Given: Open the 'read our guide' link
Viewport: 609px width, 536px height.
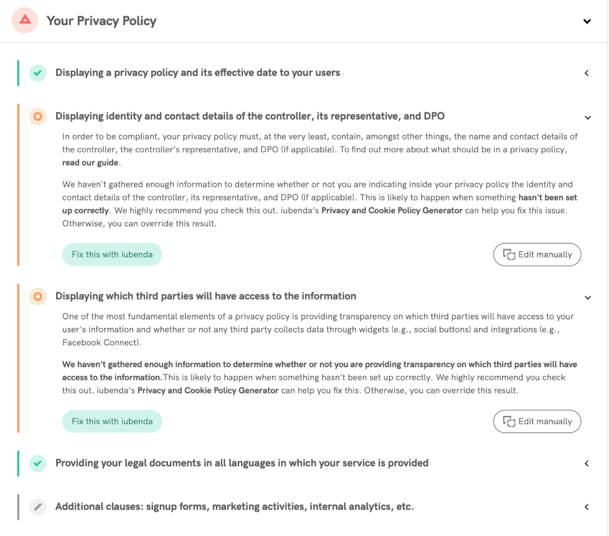Looking at the screenshot, I should click(90, 163).
